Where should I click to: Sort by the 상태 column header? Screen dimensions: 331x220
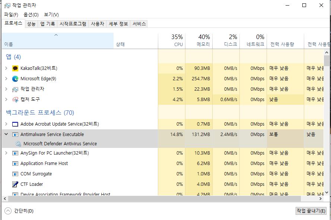point(136,41)
